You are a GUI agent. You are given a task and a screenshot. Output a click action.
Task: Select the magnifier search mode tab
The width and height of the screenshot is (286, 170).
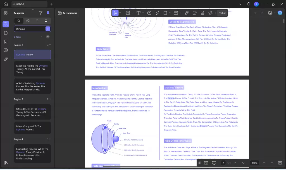19,21
